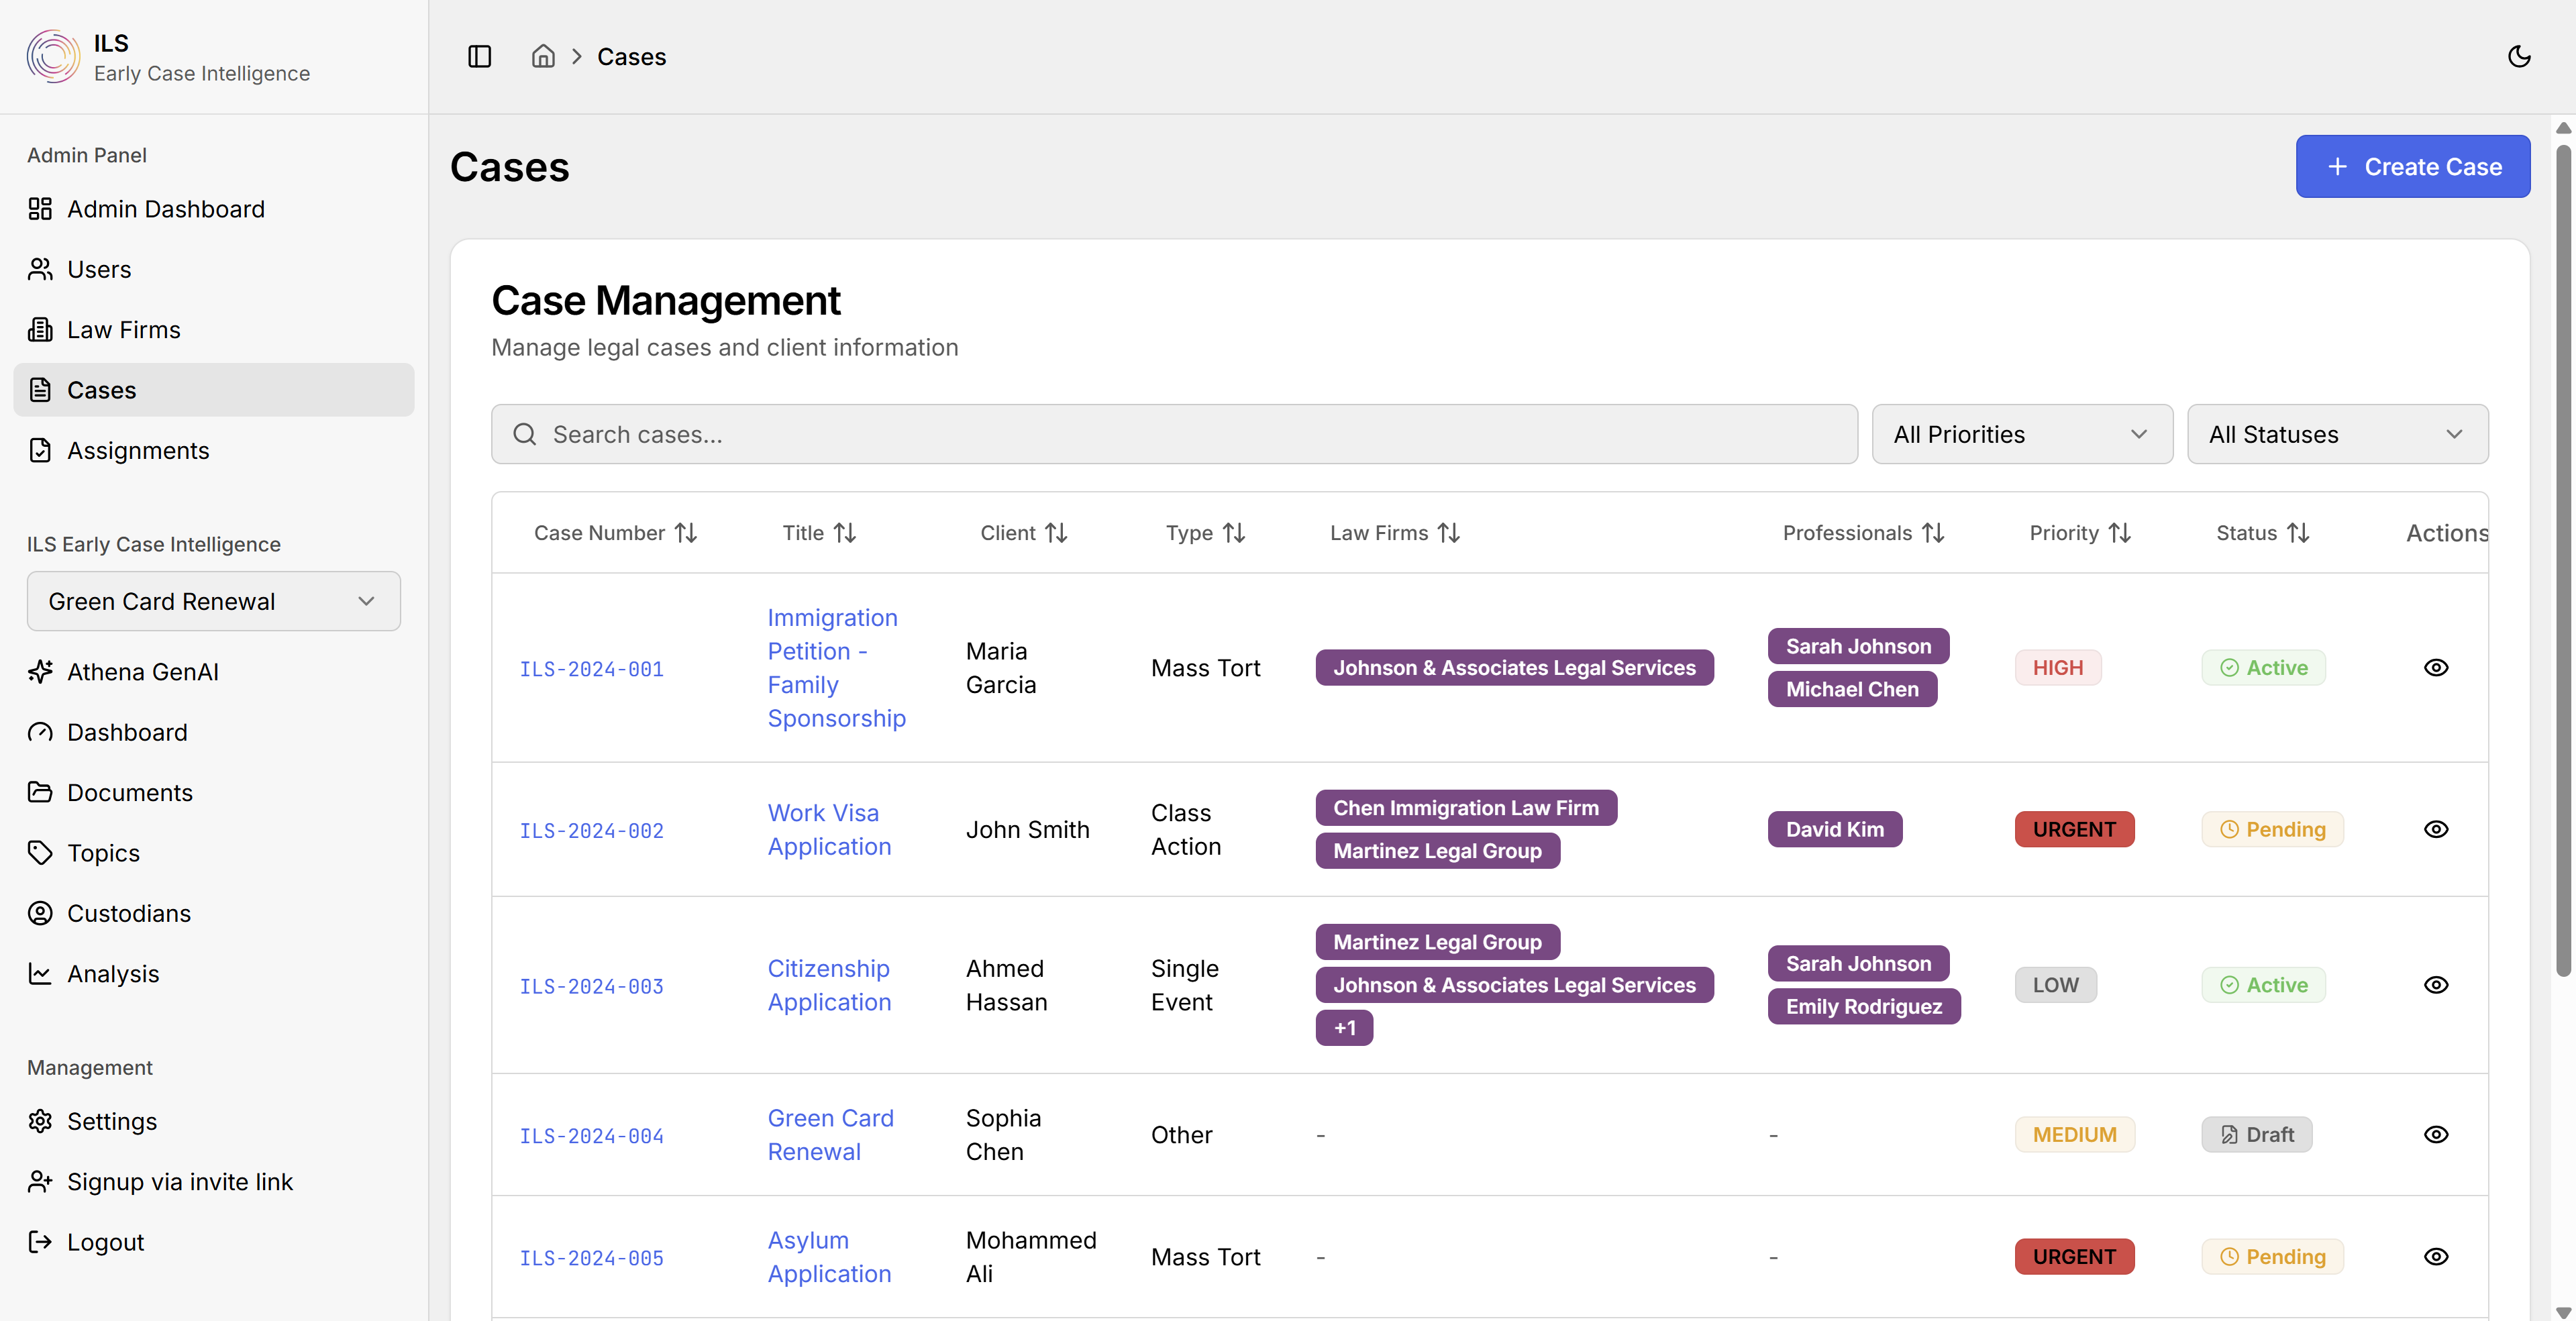Viewport: 2576px width, 1321px height.
Task: Open Topics tag item
Action: [x=214, y=853]
